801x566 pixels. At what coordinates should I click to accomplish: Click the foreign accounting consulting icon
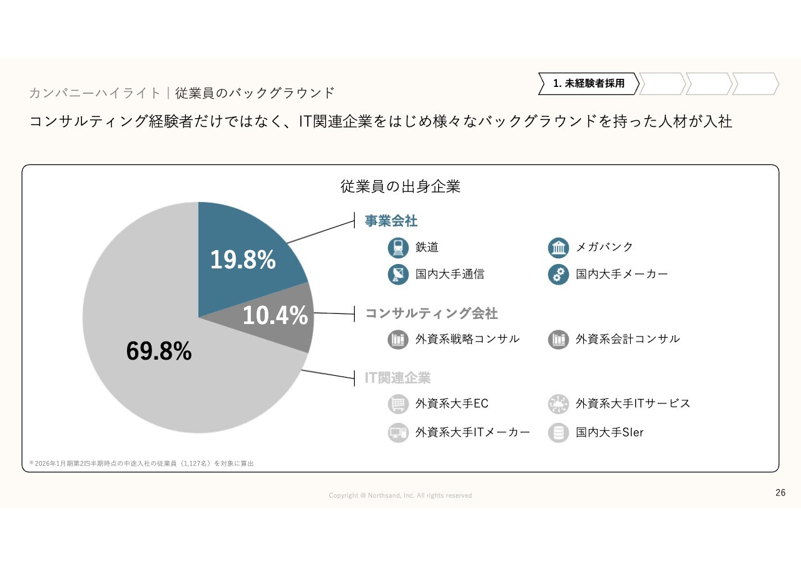pos(558,339)
